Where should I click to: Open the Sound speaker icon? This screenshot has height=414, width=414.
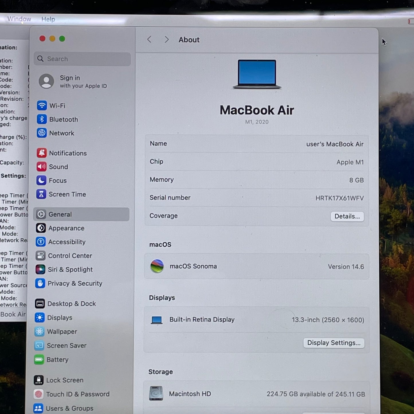pyautogui.click(x=42, y=167)
